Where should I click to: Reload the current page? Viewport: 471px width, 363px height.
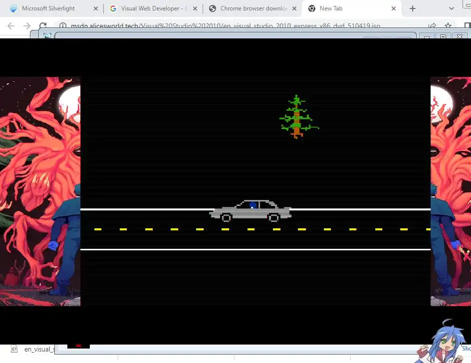pyautogui.click(x=43, y=26)
